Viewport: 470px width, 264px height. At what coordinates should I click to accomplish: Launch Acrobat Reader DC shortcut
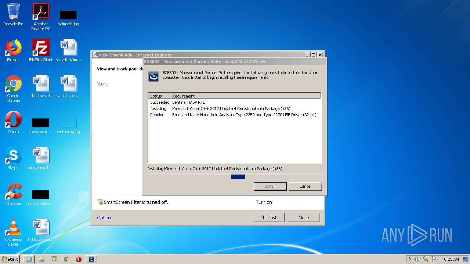(x=41, y=17)
